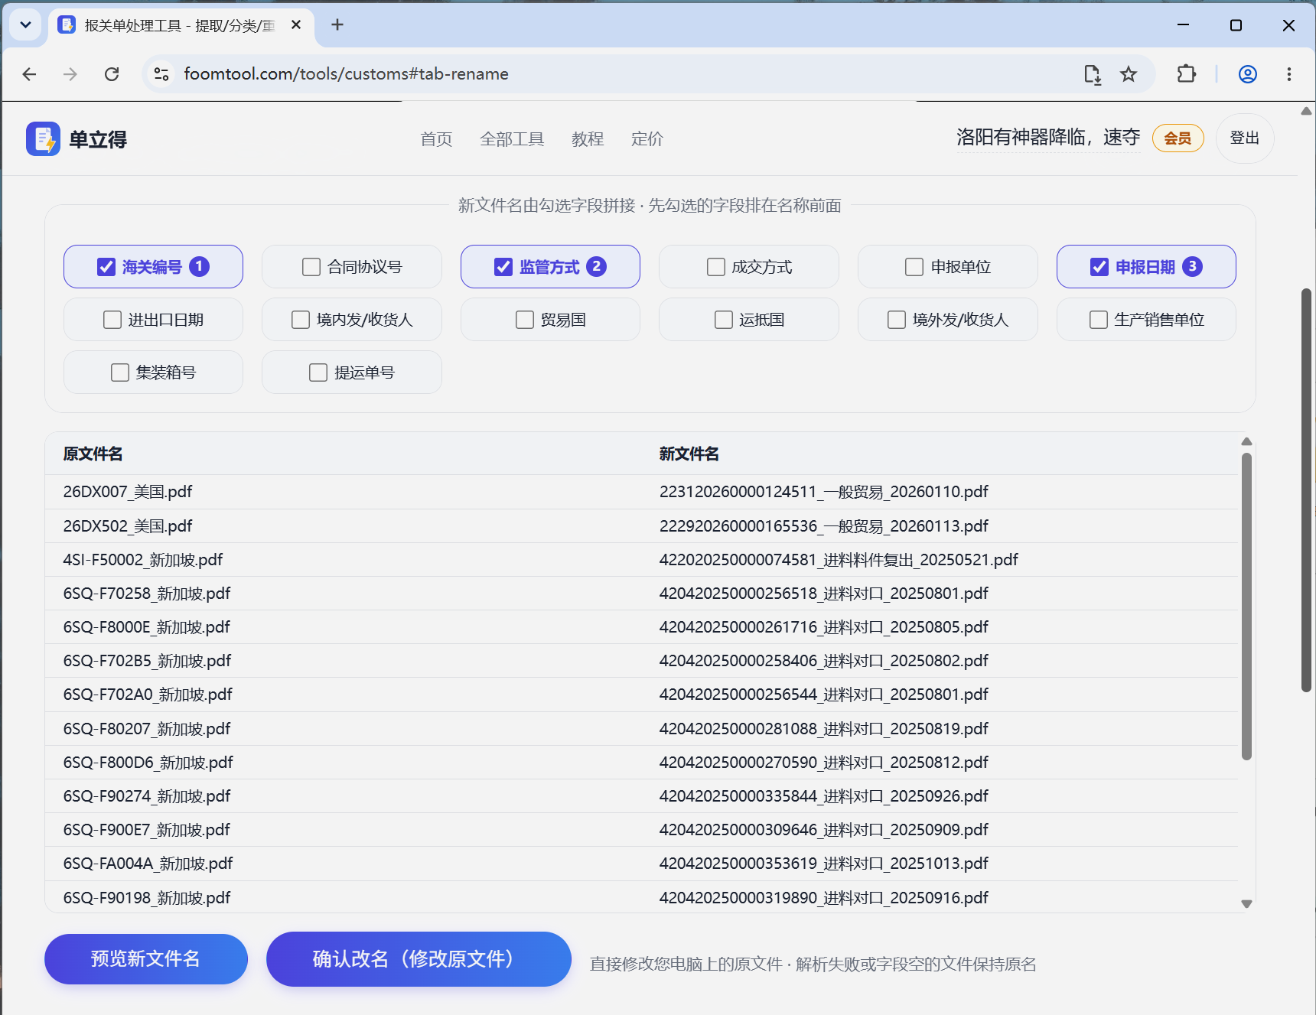1316x1015 pixels.
Task: Open the 全部工具 nav item
Action: click(512, 139)
